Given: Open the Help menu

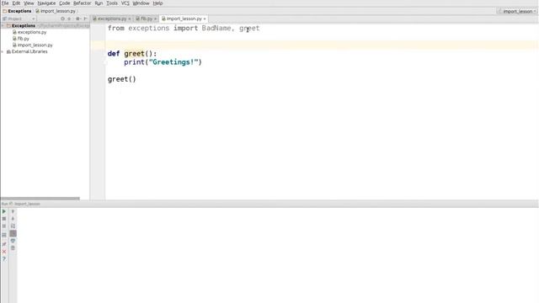Looking at the screenshot, I should click(x=157, y=3).
